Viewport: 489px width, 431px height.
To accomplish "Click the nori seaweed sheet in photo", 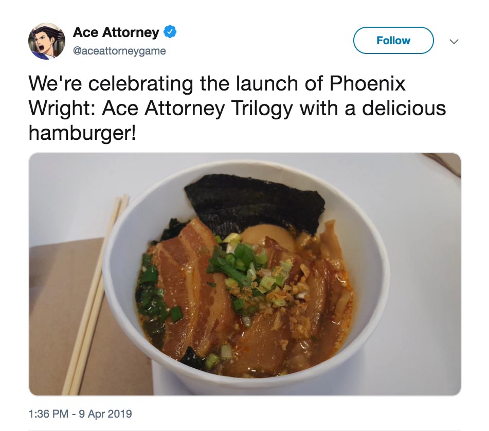I will pos(254,203).
